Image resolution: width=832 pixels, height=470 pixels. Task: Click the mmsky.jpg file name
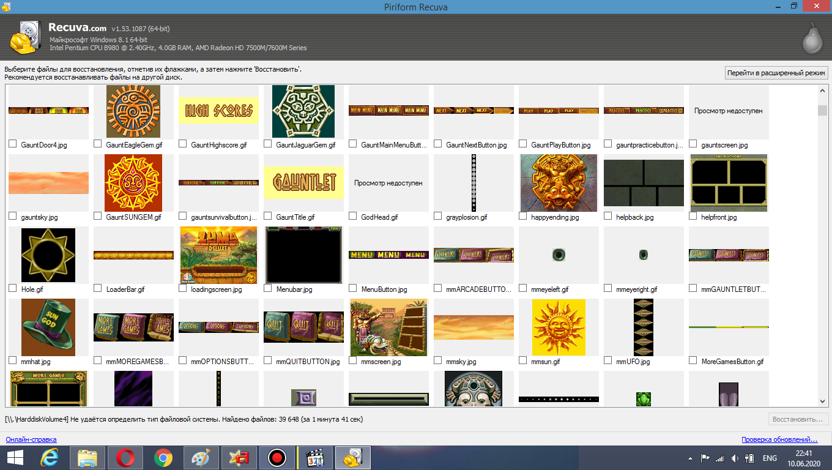coord(461,362)
